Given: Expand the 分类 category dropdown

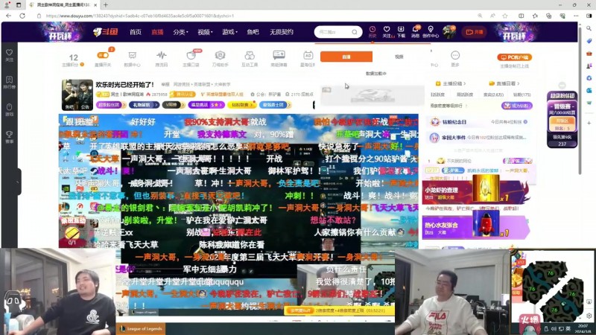Looking at the screenshot, I should (180, 32).
